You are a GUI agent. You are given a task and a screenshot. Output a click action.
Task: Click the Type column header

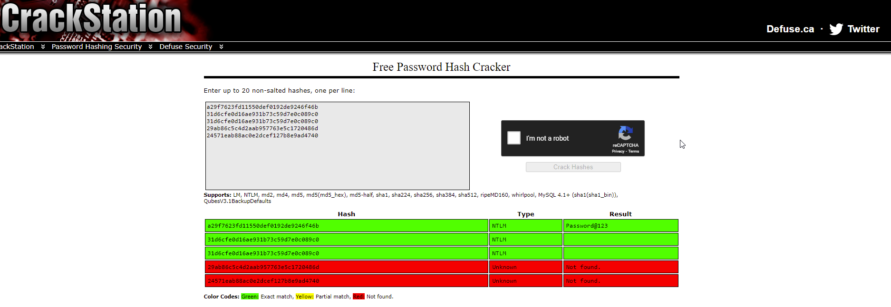[x=525, y=214]
